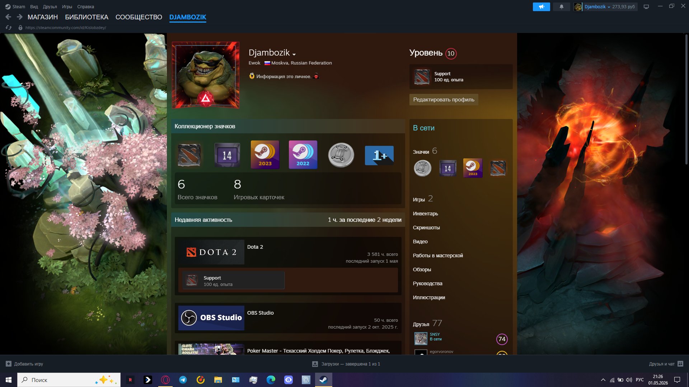Click silver pillar badge in the sidebar
Image resolution: width=689 pixels, height=387 pixels.
[x=422, y=168]
